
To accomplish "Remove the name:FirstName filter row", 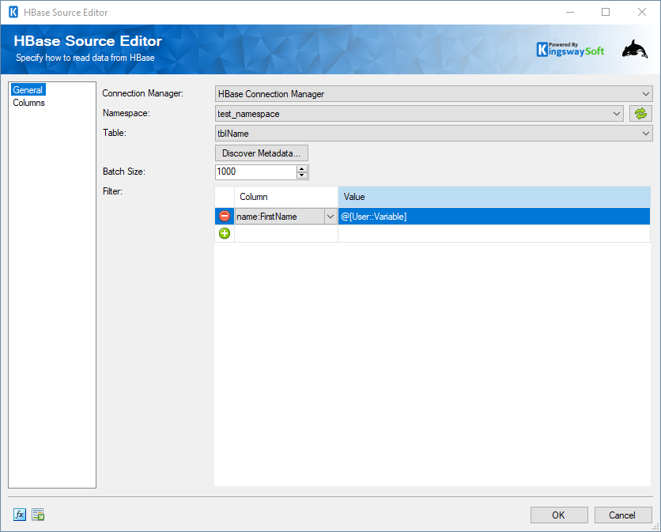I will 224,215.
